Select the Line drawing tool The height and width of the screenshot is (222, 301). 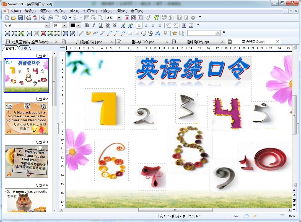(82, 33)
